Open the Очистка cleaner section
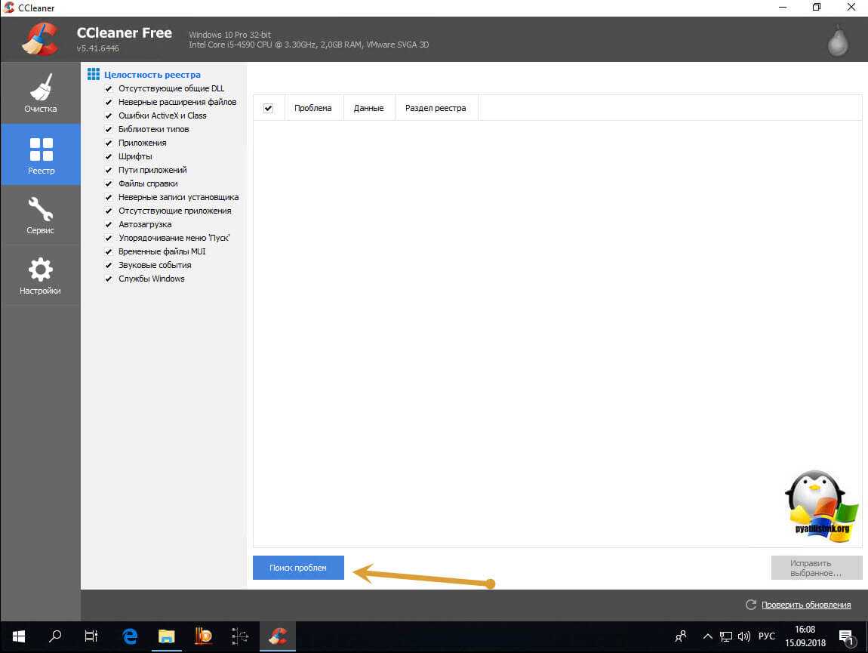 (x=40, y=94)
